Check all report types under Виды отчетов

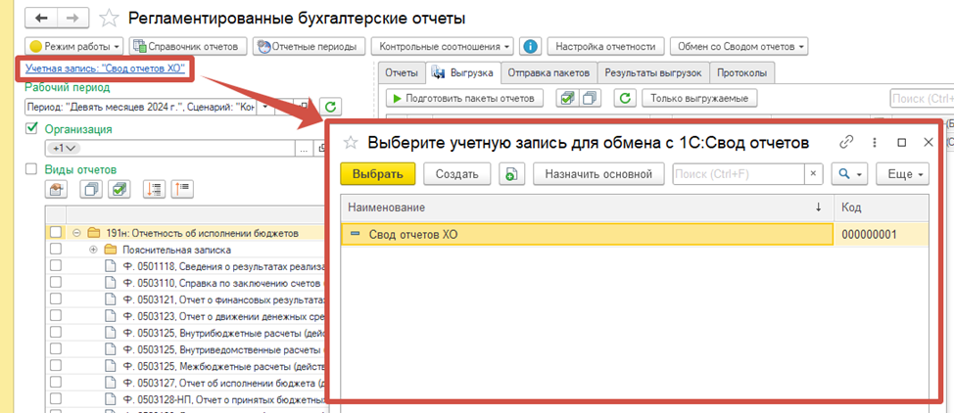119,190
